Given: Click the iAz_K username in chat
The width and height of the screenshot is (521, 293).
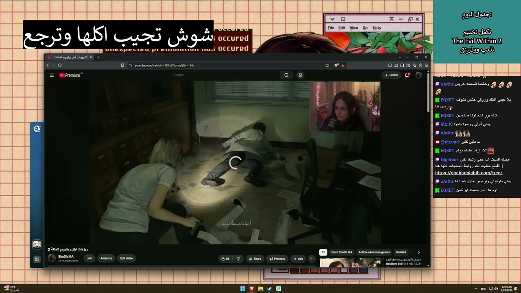Looking at the screenshot, I should click(x=446, y=124).
